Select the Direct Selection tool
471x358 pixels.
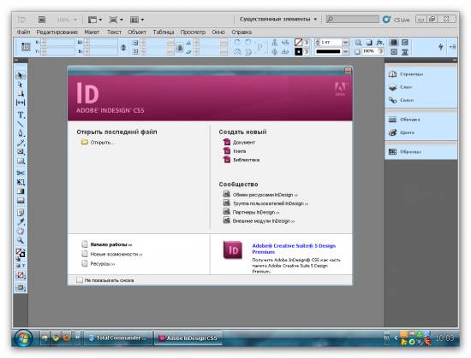(21, 85)
